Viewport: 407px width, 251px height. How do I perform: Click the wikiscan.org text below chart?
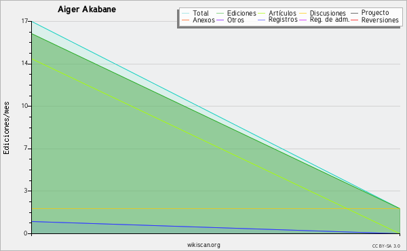pyautogui.click(x=203, y=245)
